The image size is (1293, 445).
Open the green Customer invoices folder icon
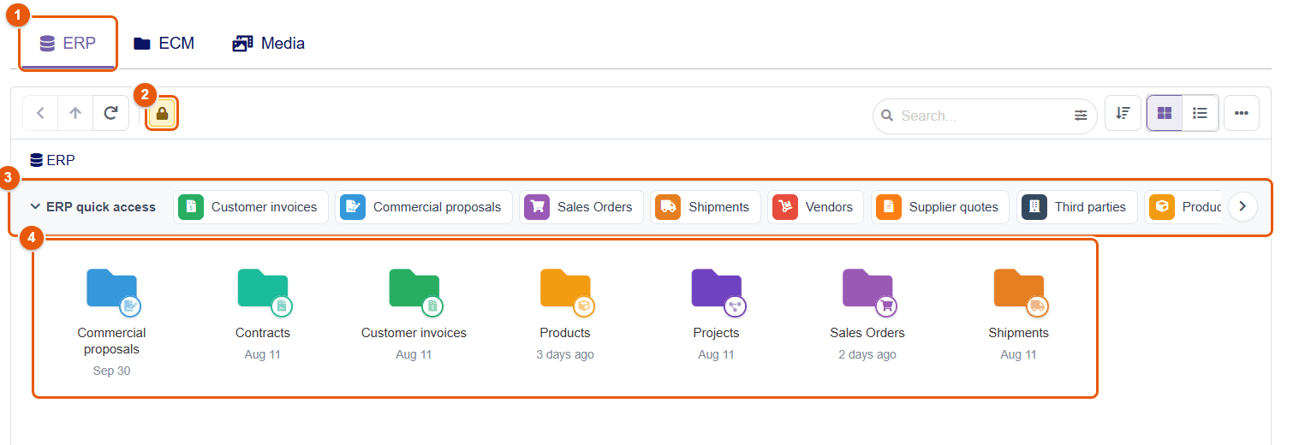point(414,291)
